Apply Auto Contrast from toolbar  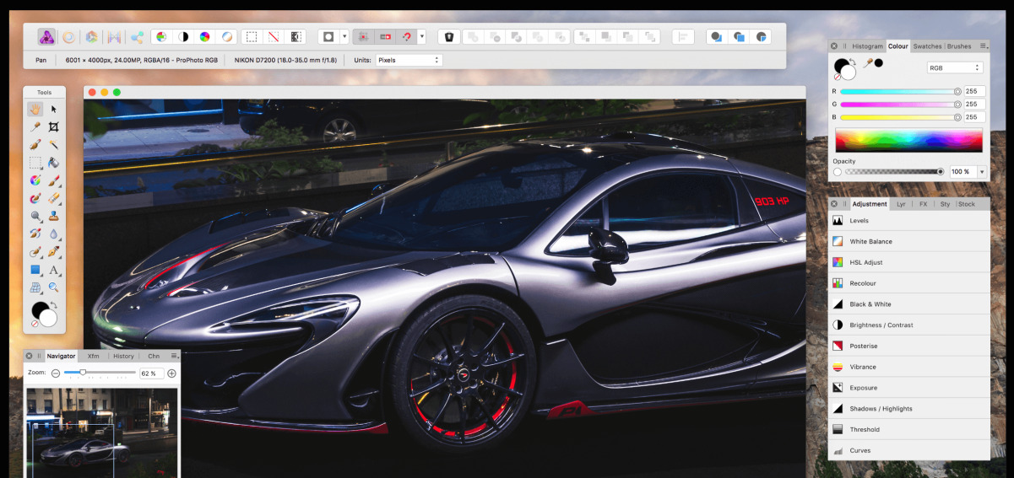(x=183, y=37)
